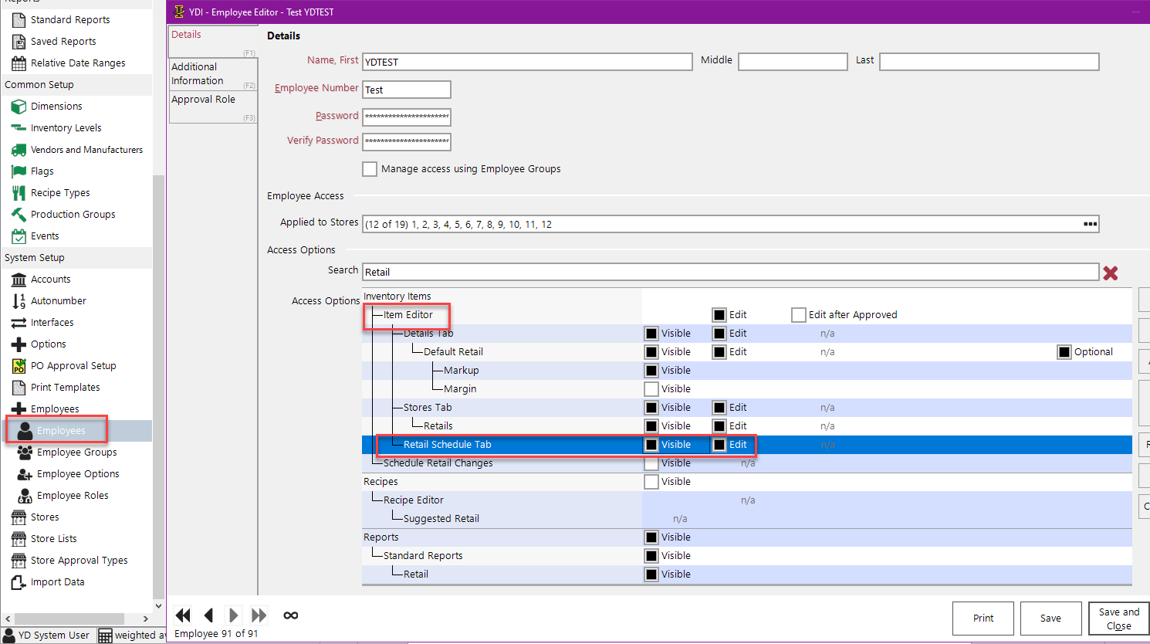Select Recipe Editor tree node
Screen dimensions: 1150x644
[x=413, y=500]
